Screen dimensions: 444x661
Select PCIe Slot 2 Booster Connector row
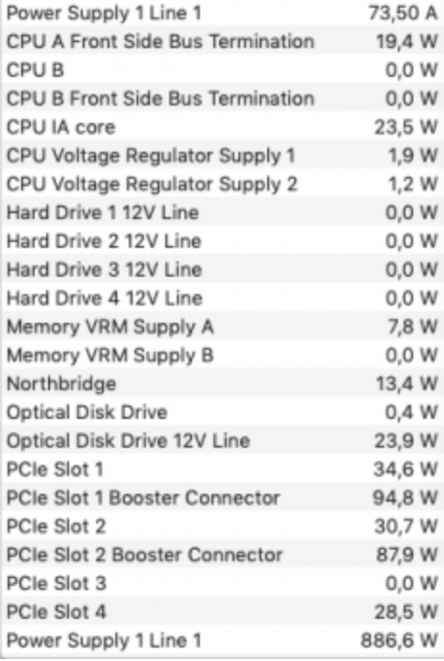pyautogui.click(x=222, y=554)
